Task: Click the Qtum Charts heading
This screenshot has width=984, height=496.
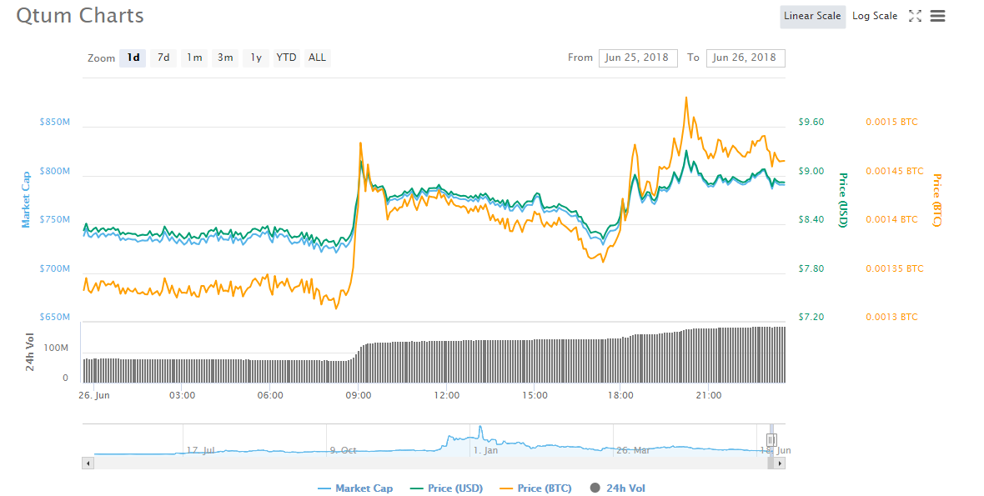Action: [80, 16]
